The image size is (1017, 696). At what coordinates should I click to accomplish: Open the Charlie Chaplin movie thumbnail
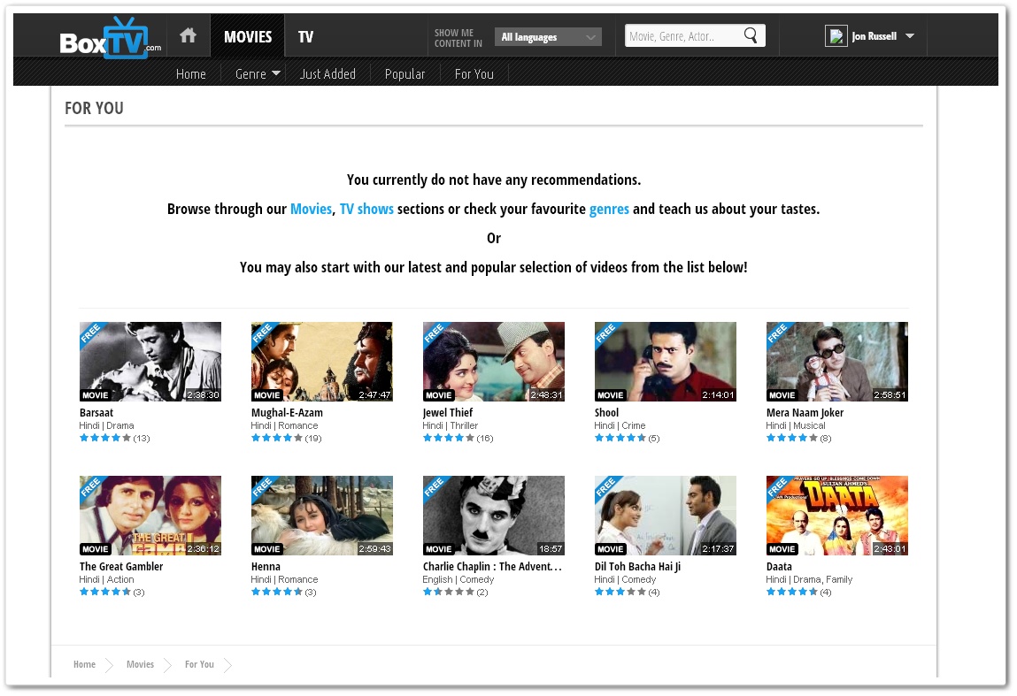coord(493,515)
